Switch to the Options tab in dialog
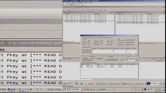This screenshot has height=93, width=166. 94,38
